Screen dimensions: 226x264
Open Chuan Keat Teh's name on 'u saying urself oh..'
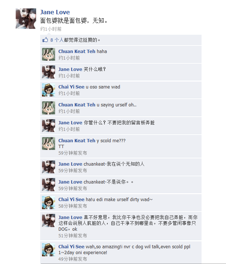point(77,105)
